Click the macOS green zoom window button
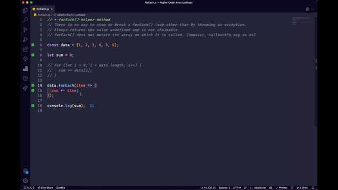The width and height of the screenshot is (338, 190). pyautogui.click(x=31, y=3)
